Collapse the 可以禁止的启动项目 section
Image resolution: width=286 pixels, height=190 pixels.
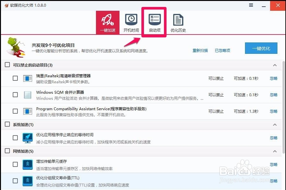coord(275,65)
